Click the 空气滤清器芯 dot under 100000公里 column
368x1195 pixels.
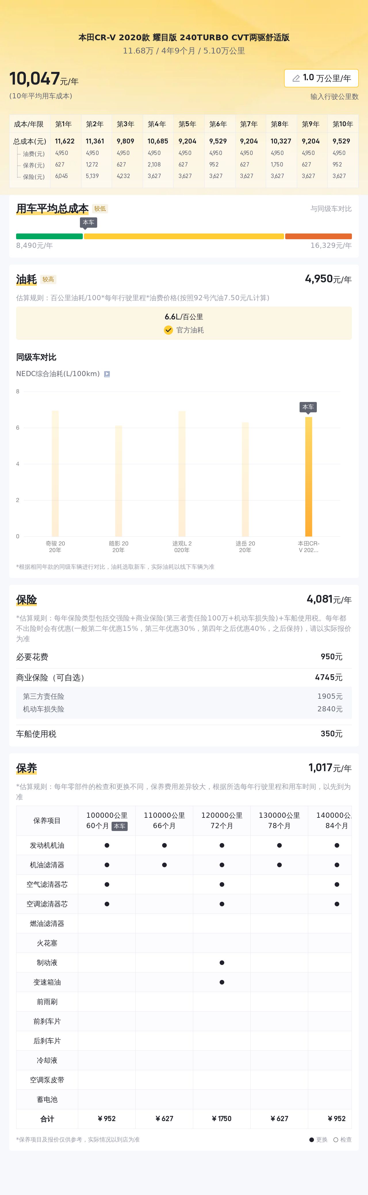pyautogui.click(x=107, y=884)
